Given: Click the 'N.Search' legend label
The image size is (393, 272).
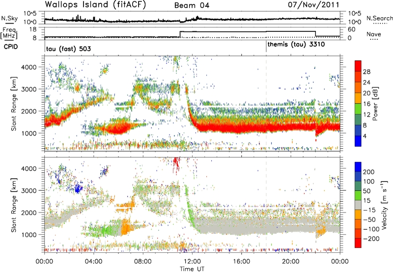Looking at the screenshot, I should (379, 18).
